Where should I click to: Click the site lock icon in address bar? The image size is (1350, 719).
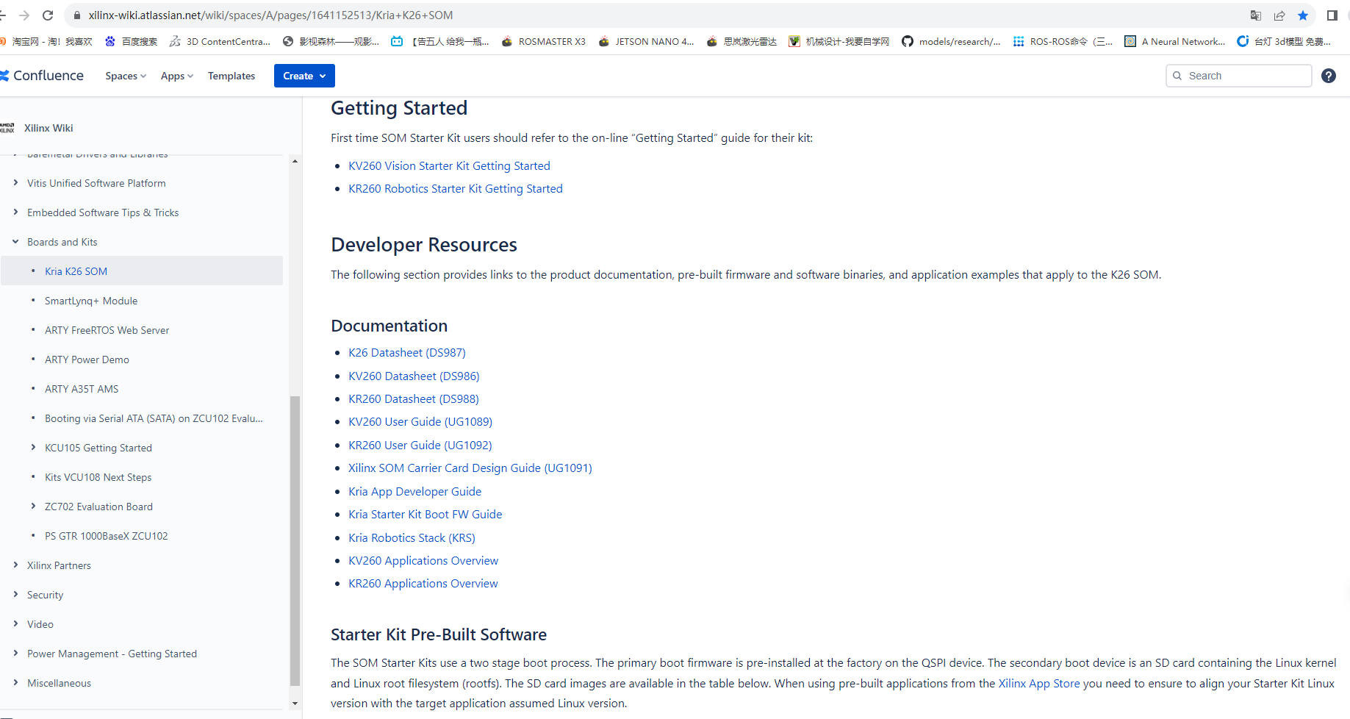[x=76, y=15]
